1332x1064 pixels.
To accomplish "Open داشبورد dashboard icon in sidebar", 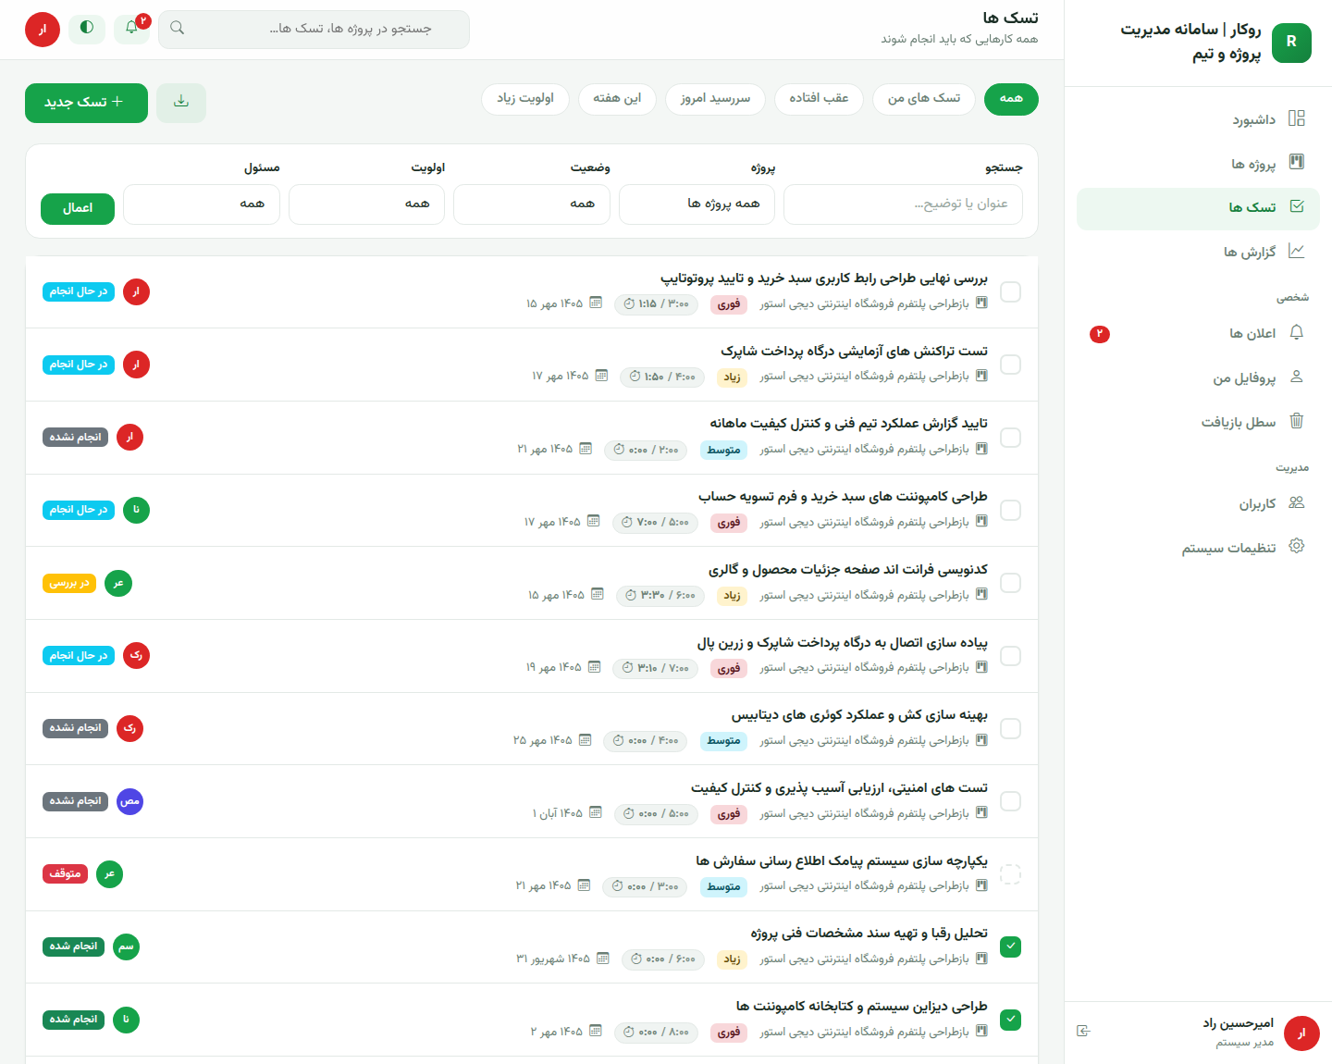I will click(x=1297, y=118).
